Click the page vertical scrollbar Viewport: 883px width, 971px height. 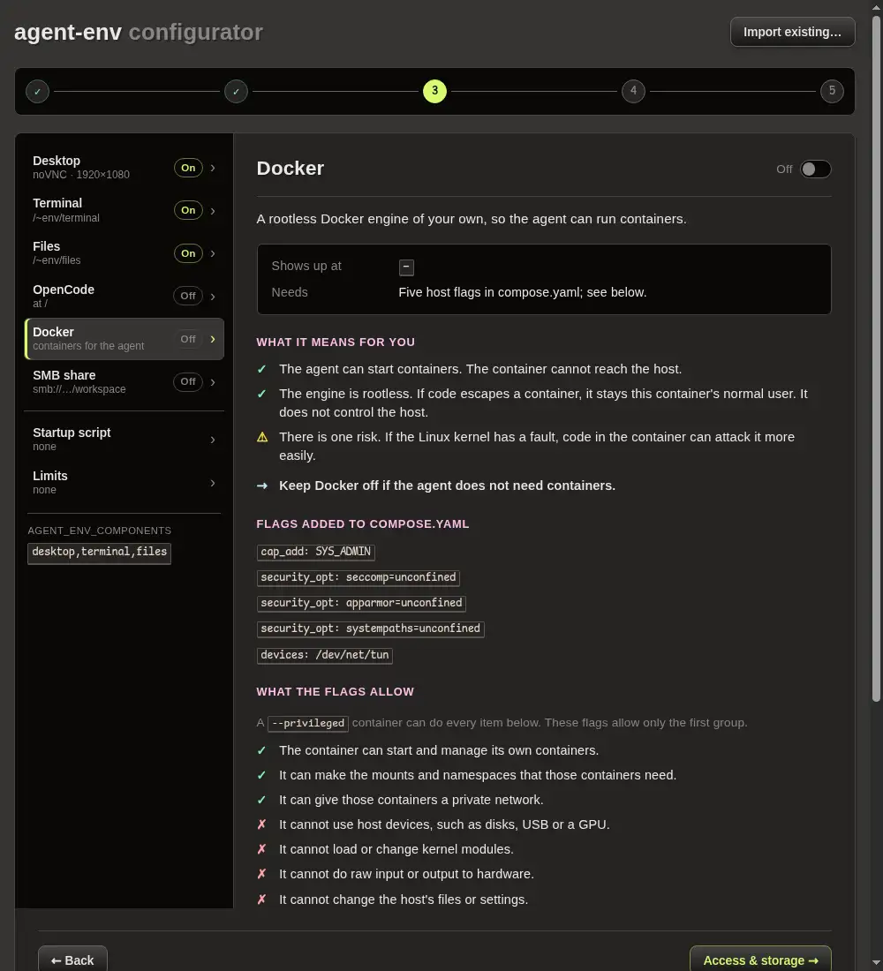pyautogui.click(x=876, y=359)
